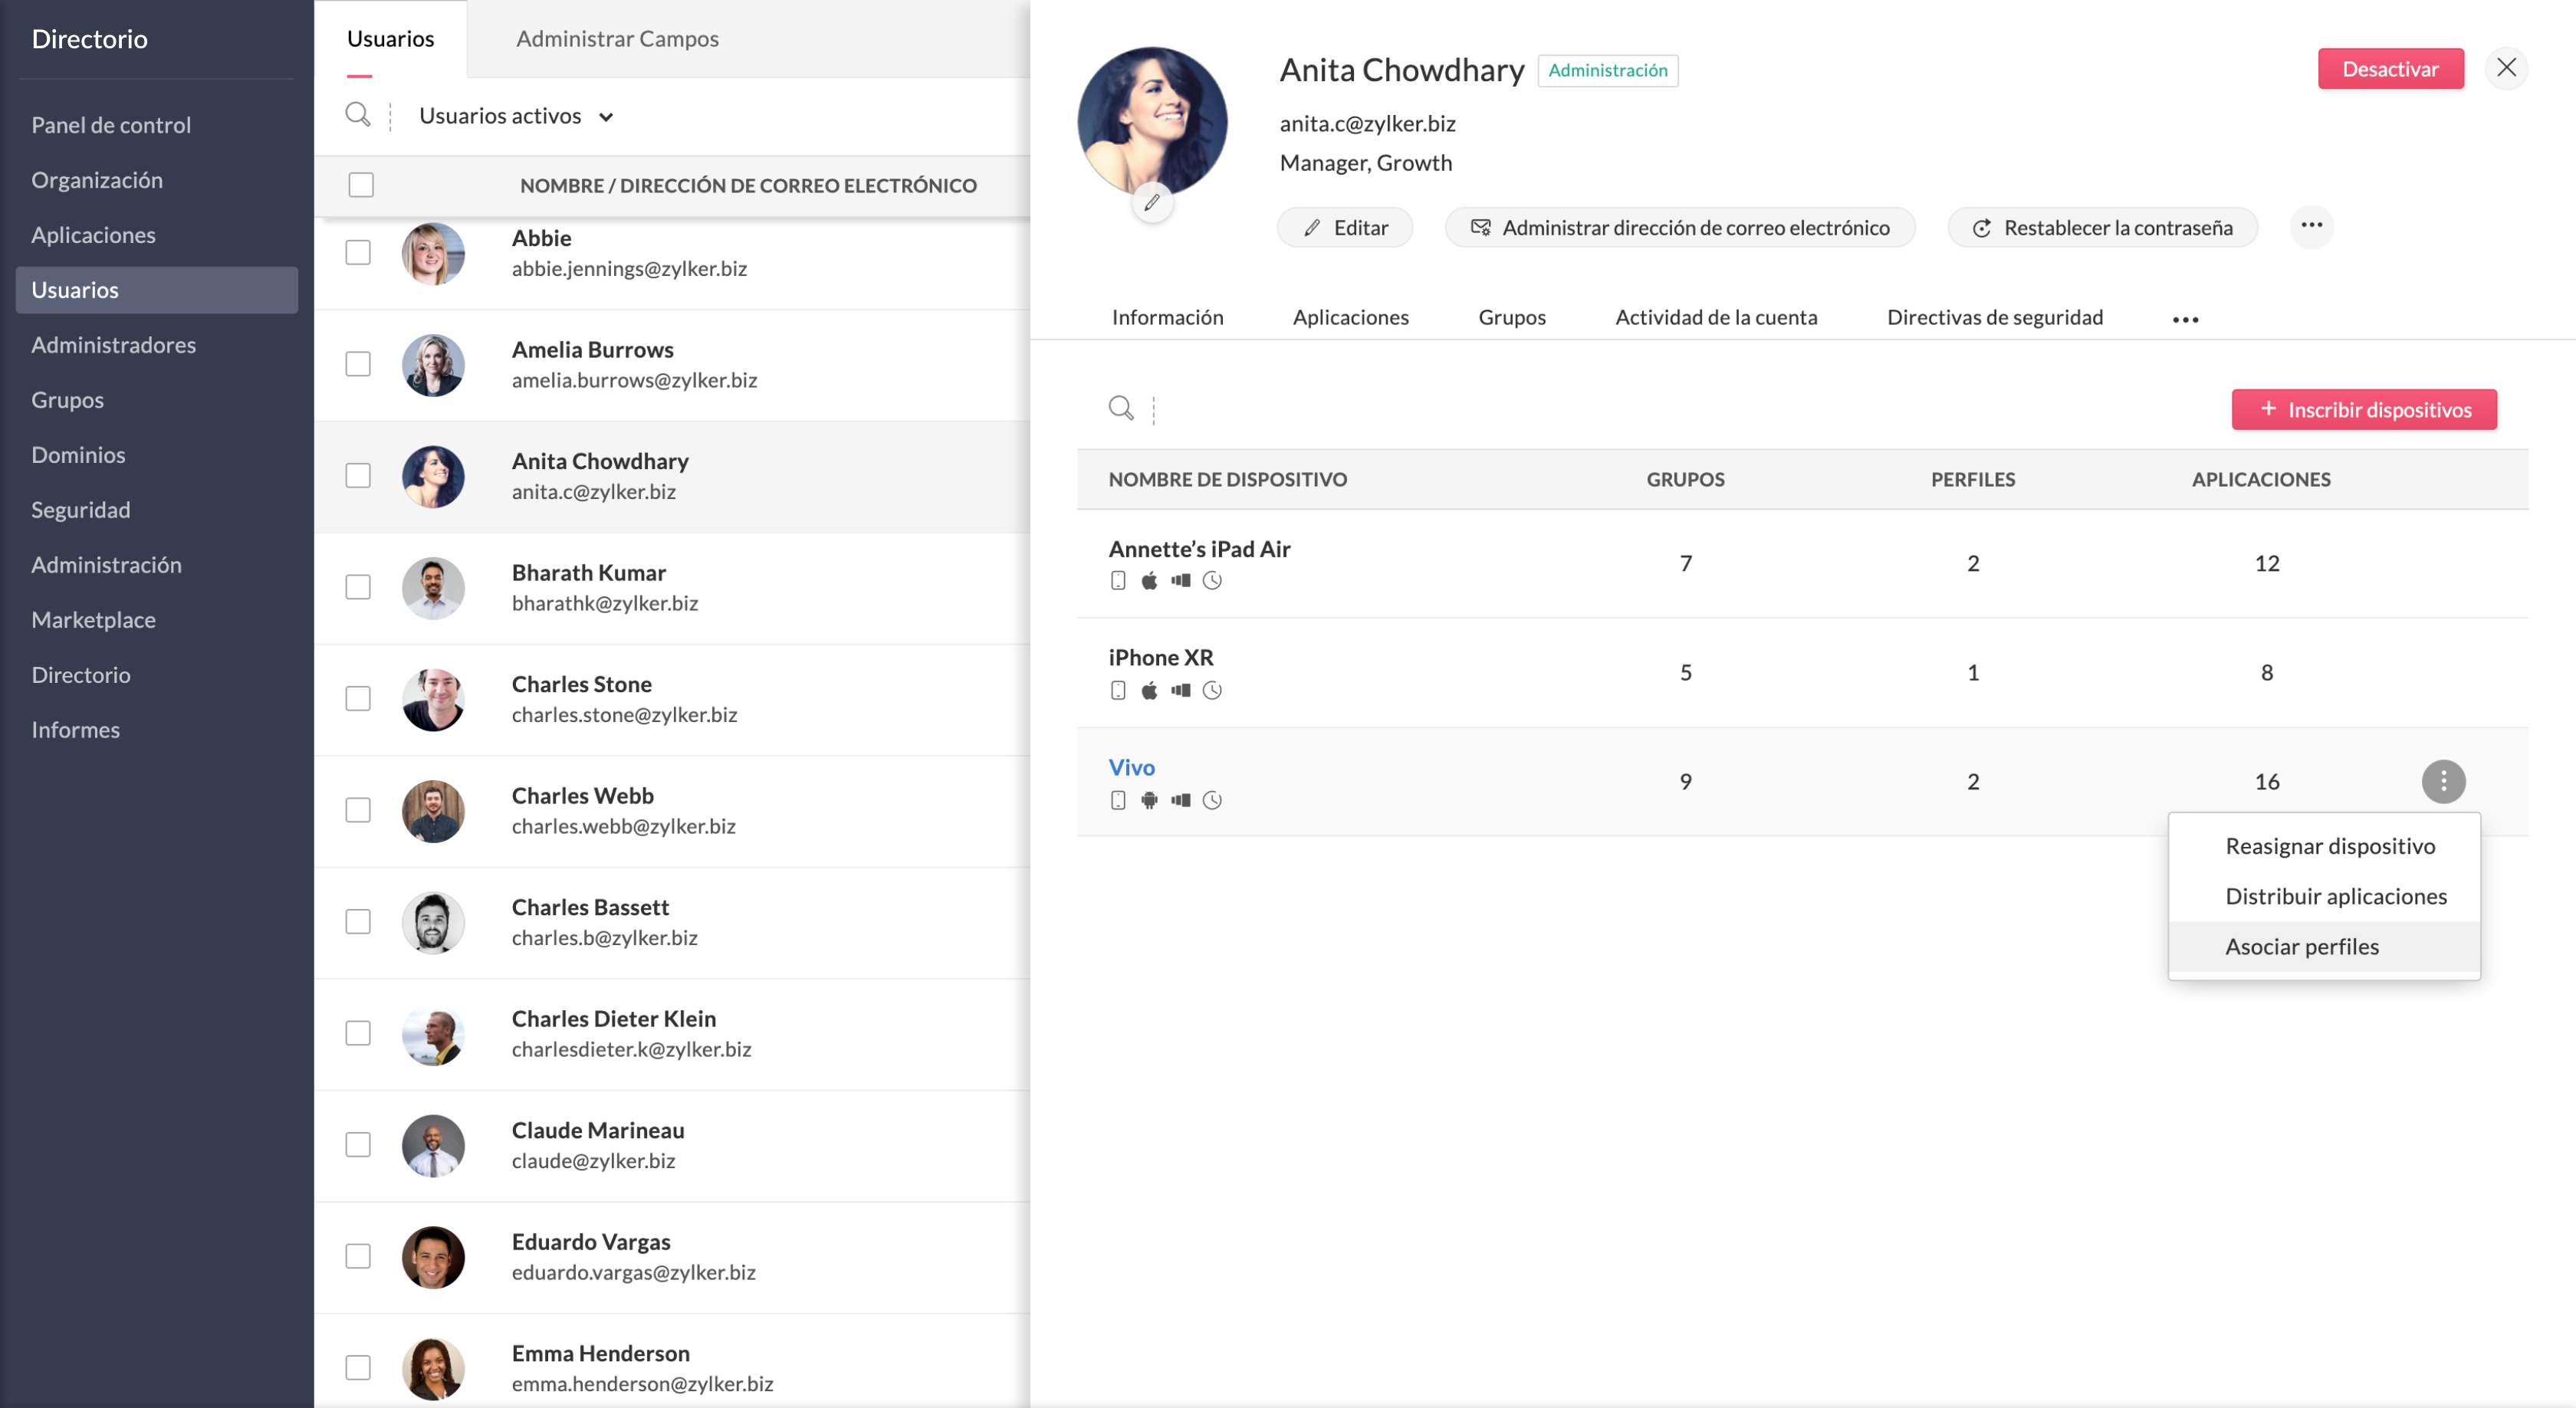The image size is (2576, 1408).
Task: Expand the overflow tabs ellipsis after Directivas de seguridad
Action: pyautogui.click(x=2185, y=319)
